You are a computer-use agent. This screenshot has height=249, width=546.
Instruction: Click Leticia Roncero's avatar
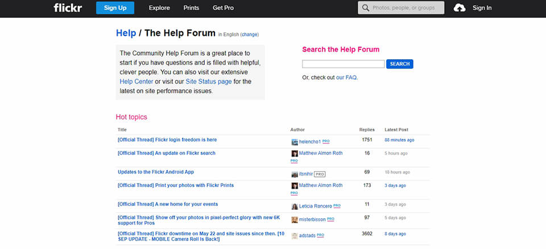[x=295, y=206]
